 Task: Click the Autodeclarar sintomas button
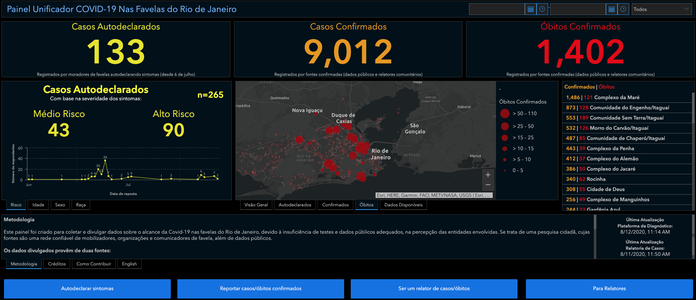(87, 288)
